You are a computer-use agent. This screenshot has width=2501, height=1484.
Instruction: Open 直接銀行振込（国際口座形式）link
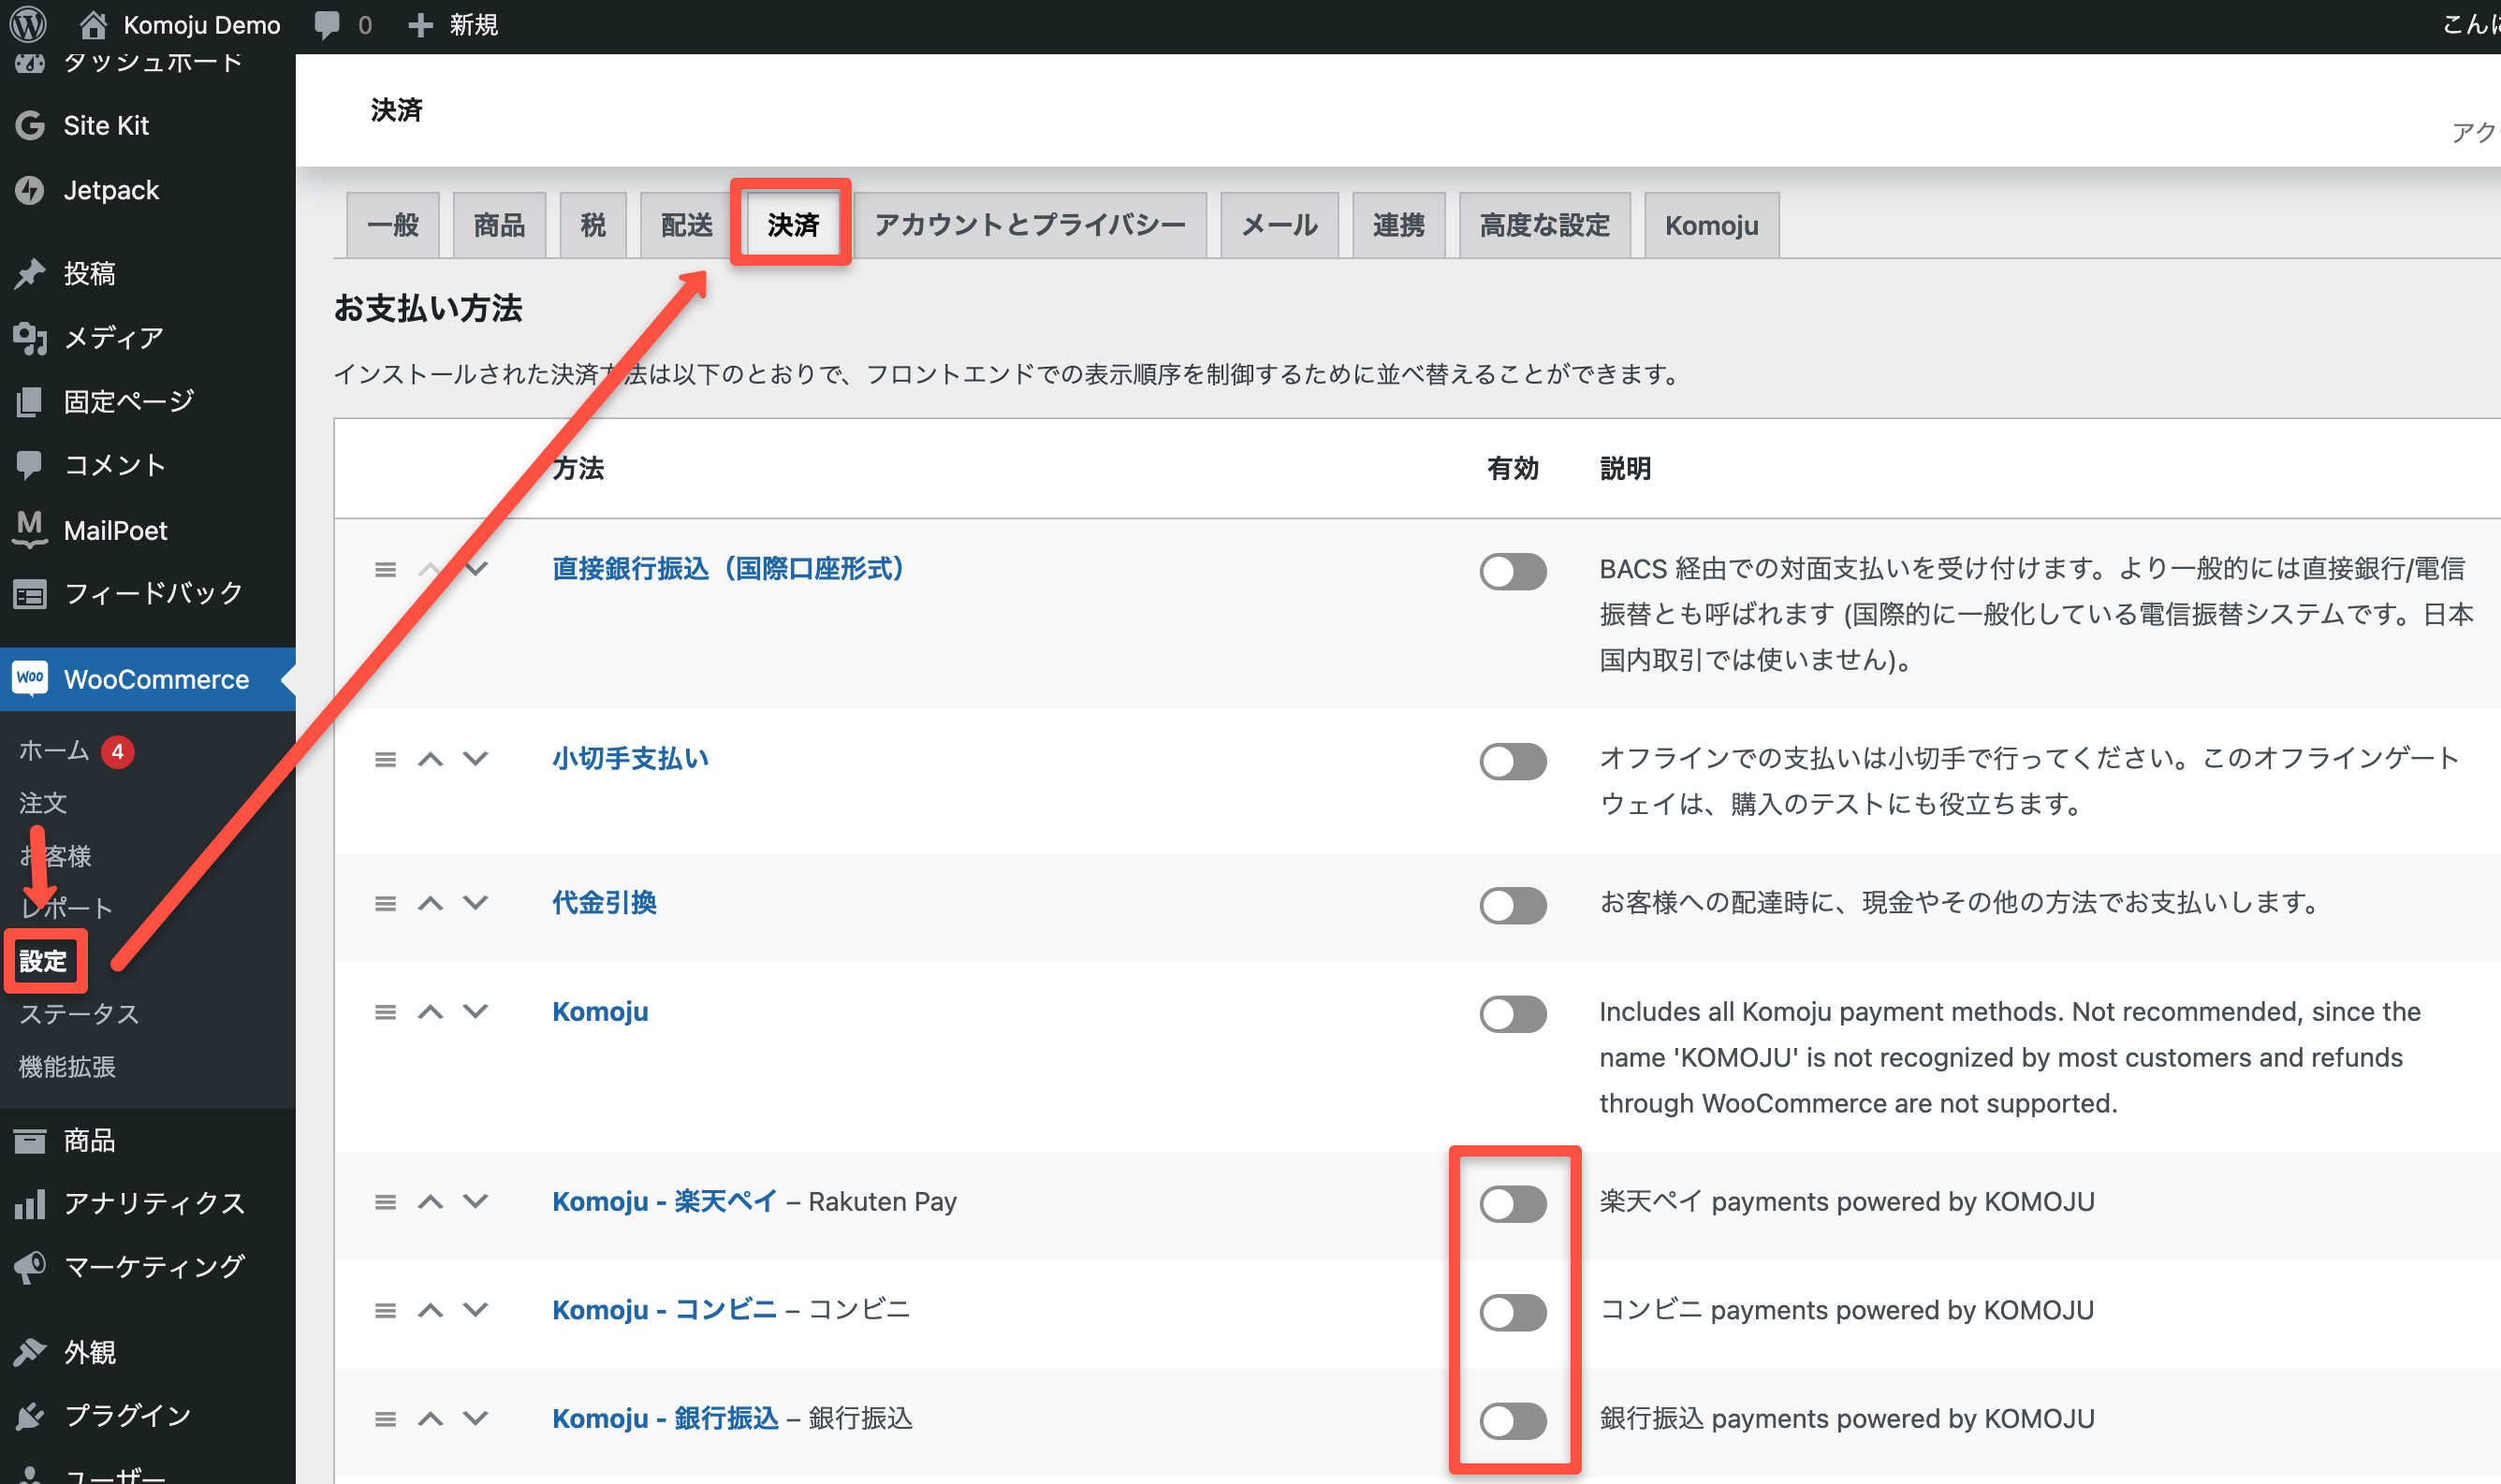click(727, 569)
